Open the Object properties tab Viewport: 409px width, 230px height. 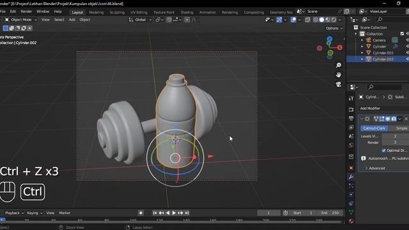coord(351,168)
